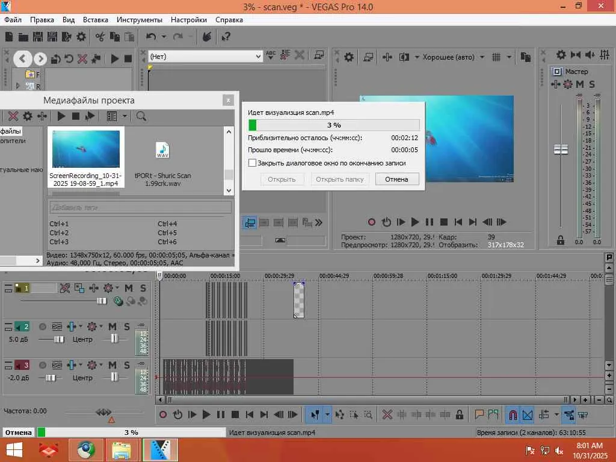Mute audio track 3
The image size is (616, 462).
pos(112,365)
